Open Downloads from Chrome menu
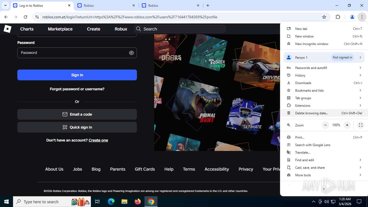The height and width of the screenshot is (207, 368). click(x=324, y=83)
